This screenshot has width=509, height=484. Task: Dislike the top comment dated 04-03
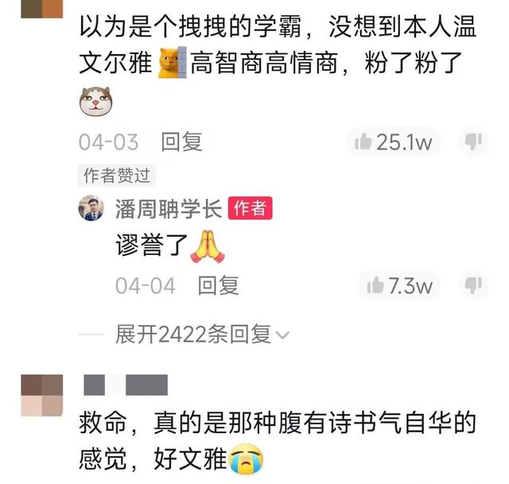tap(473, 141)
